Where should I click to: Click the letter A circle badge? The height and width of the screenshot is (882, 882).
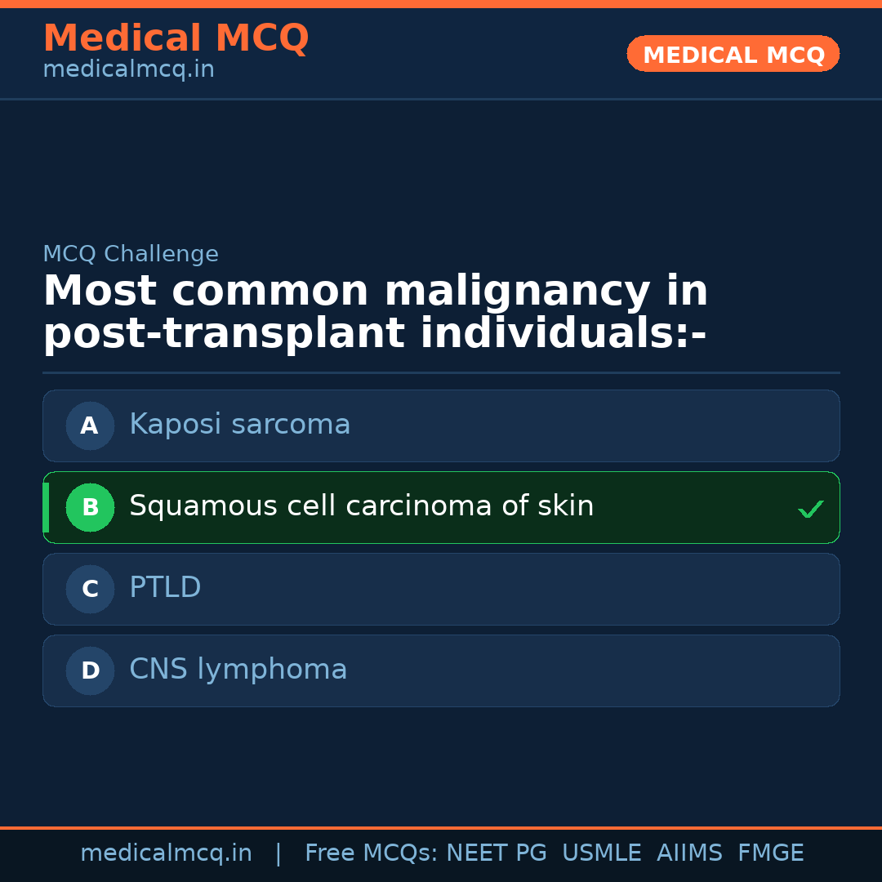(x=90, y=425)
